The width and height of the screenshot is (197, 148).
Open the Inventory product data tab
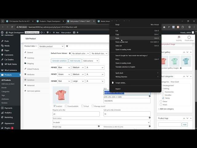pyautogui.click(x=36, y=58)
